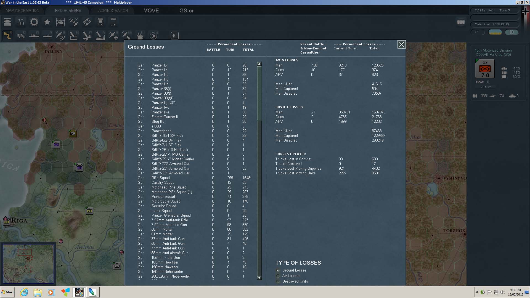Click the admin points value 14

[478, 32]
